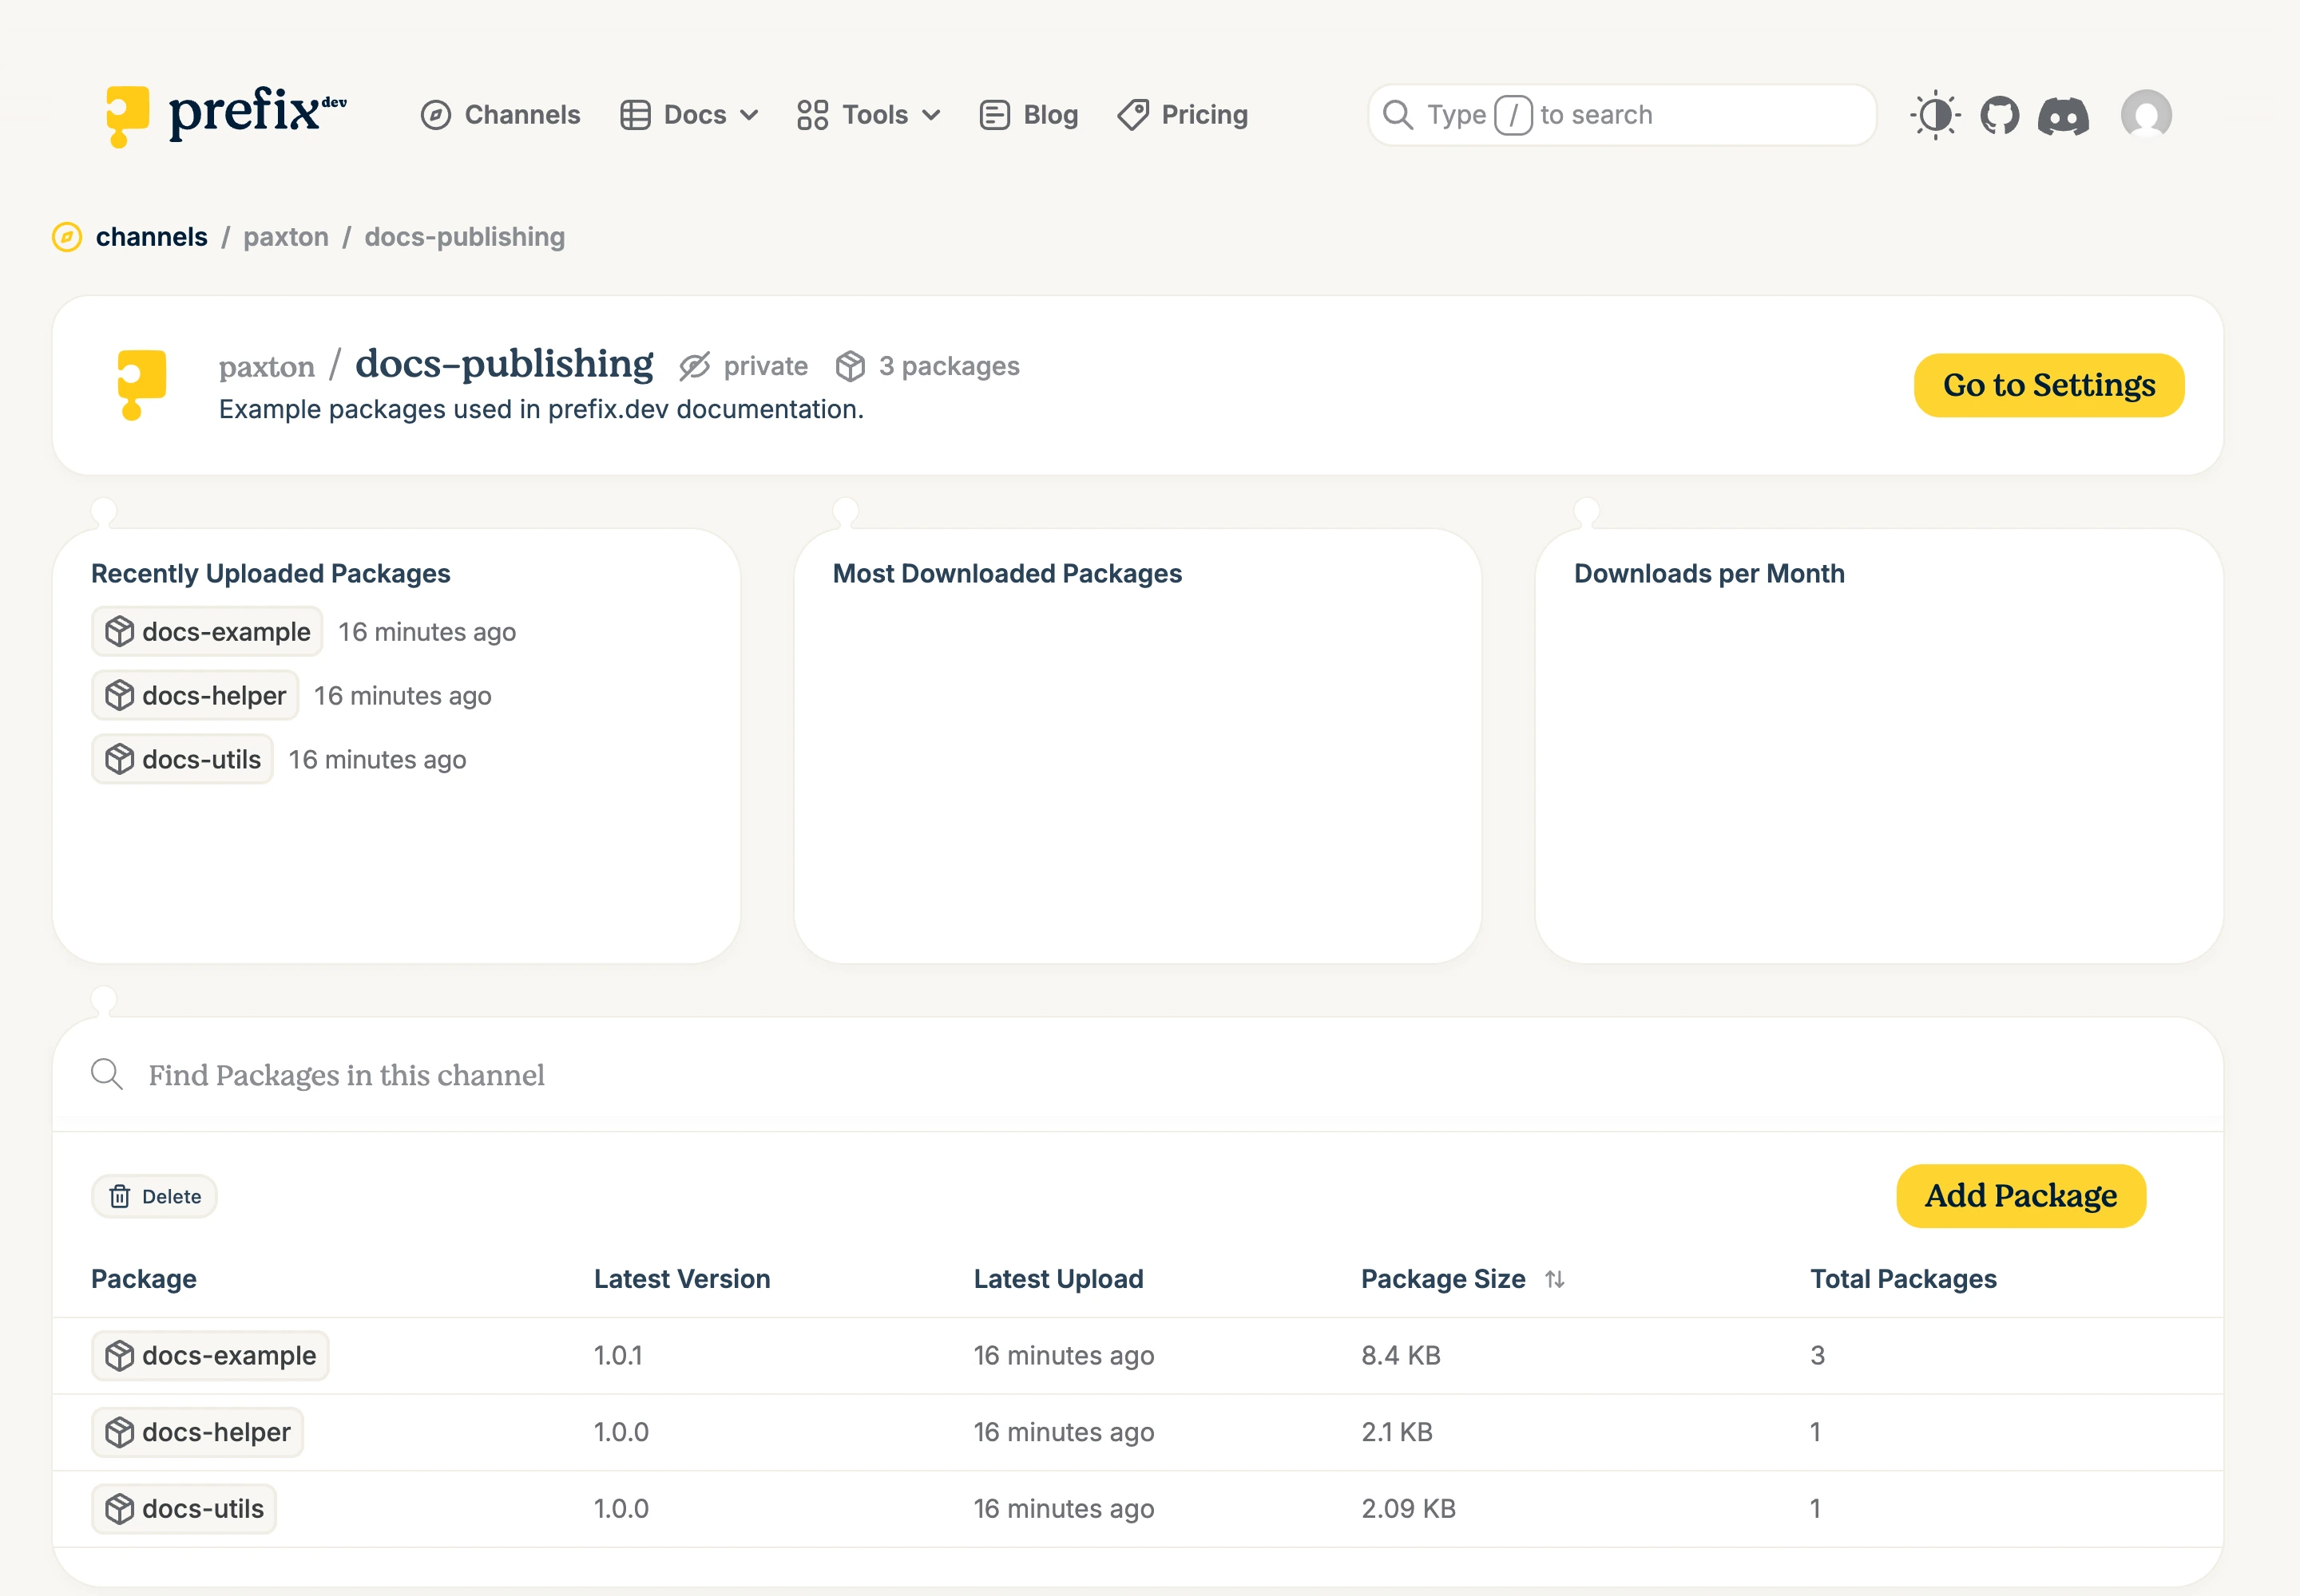This screenshot has width=2300, height=1596.
Task: Open docs-example in Recently Uploaded Packages
Action: (207, 632)
